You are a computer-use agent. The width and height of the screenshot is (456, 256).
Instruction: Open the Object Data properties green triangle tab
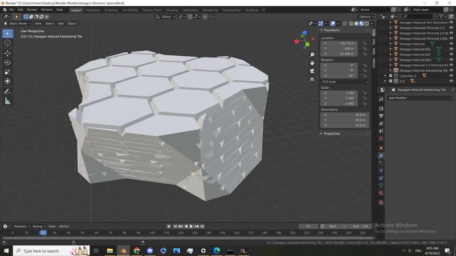pos(381,185)
